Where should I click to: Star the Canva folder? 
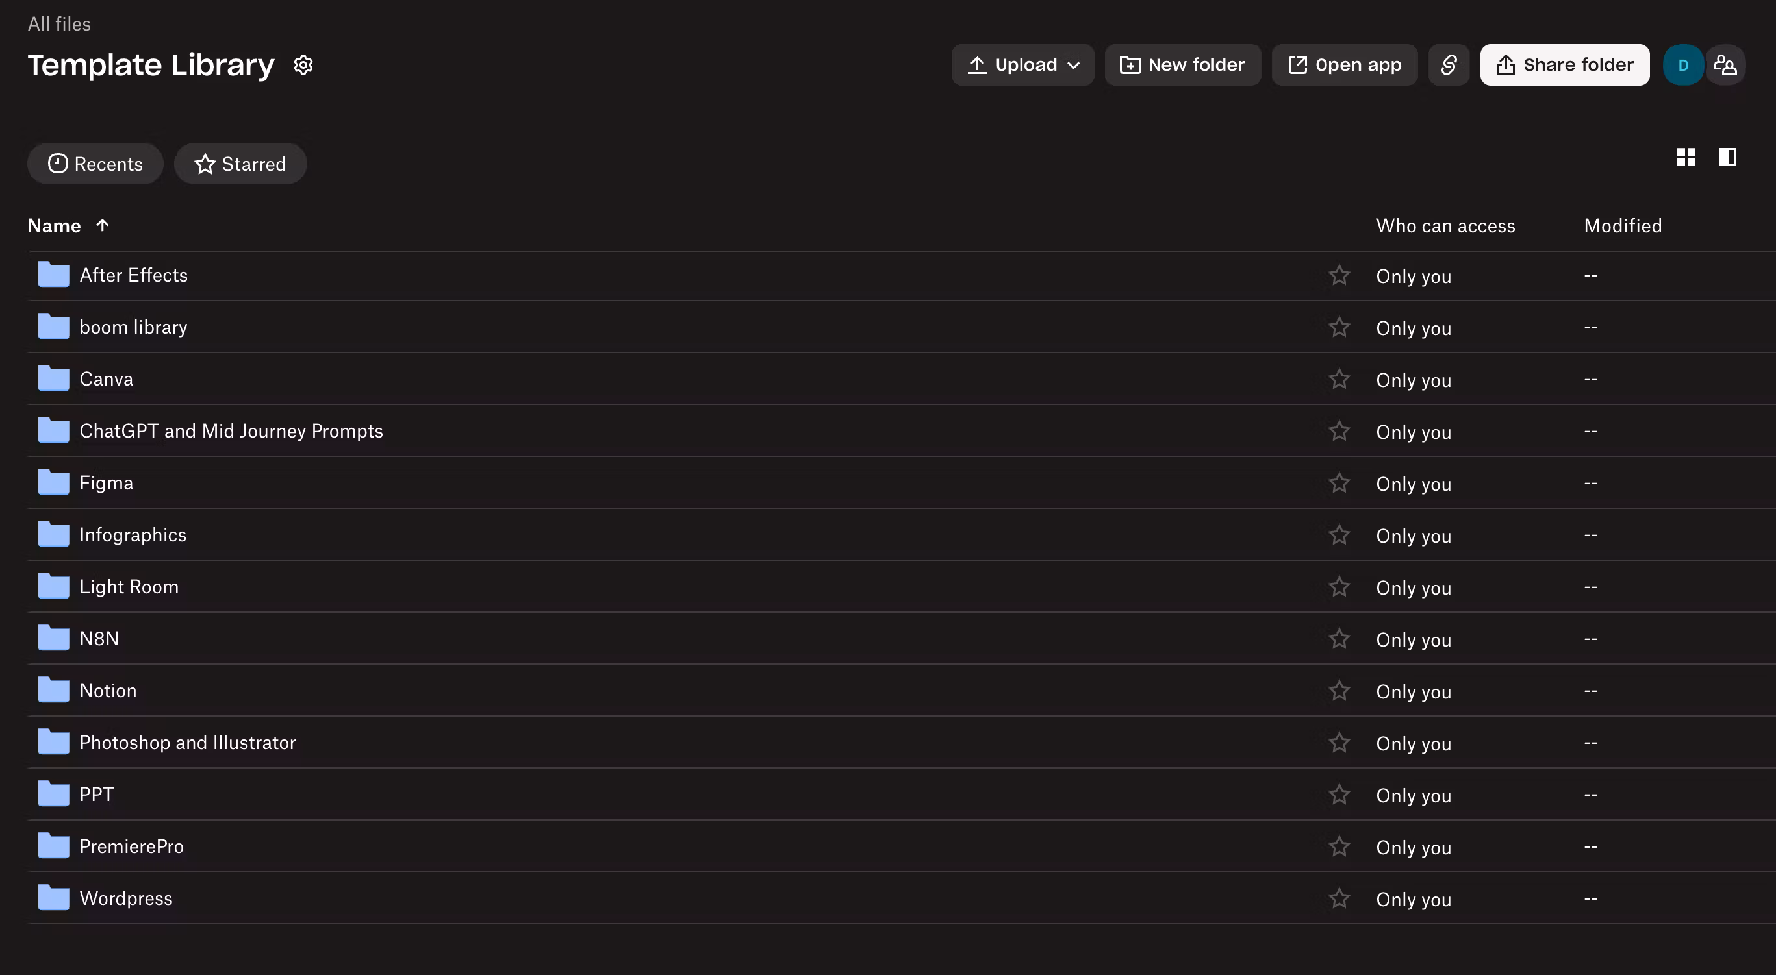click(x=1339, y=379)
